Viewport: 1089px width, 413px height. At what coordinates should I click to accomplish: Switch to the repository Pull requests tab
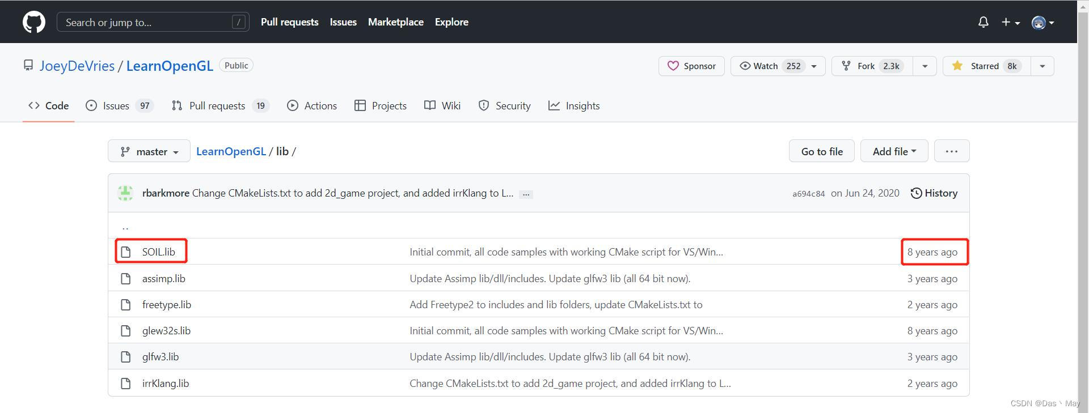[x=220, y=106]
